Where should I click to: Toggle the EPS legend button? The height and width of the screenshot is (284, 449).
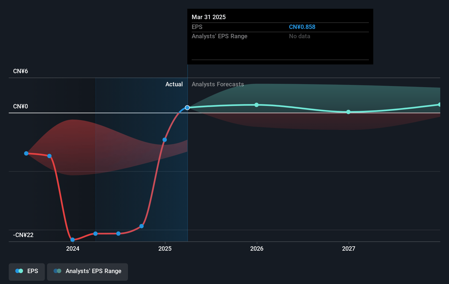27,272
